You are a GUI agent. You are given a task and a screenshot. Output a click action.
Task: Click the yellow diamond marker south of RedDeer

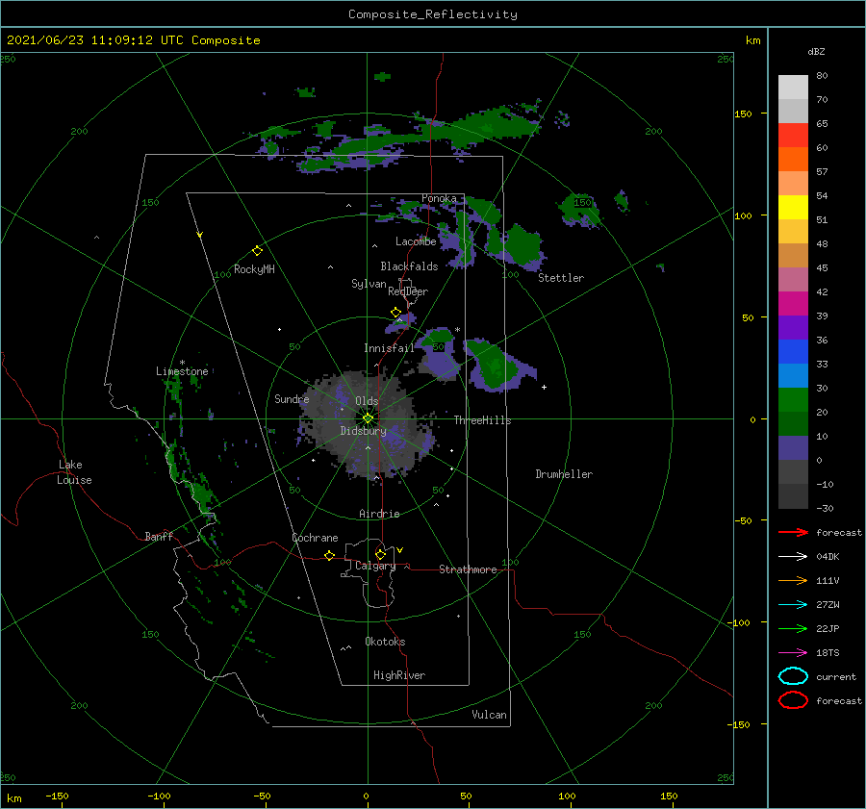point(395,313)
